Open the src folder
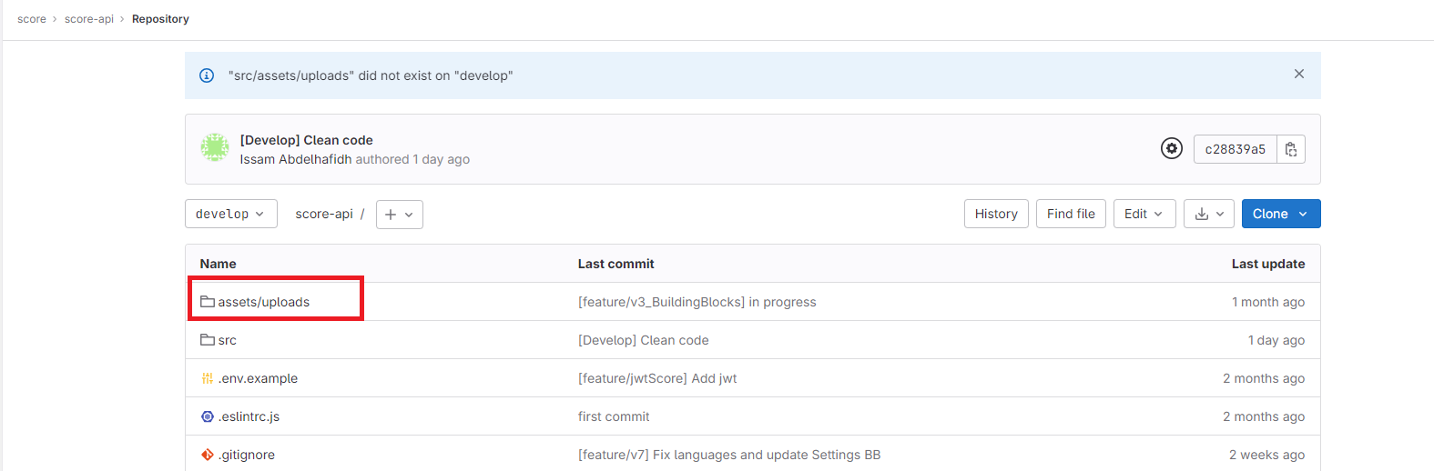The width and height of the screenshot is (1434, 471). pos(227,340)
